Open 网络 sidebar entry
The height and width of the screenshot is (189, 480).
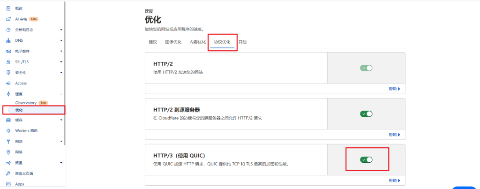coord(19,152)
